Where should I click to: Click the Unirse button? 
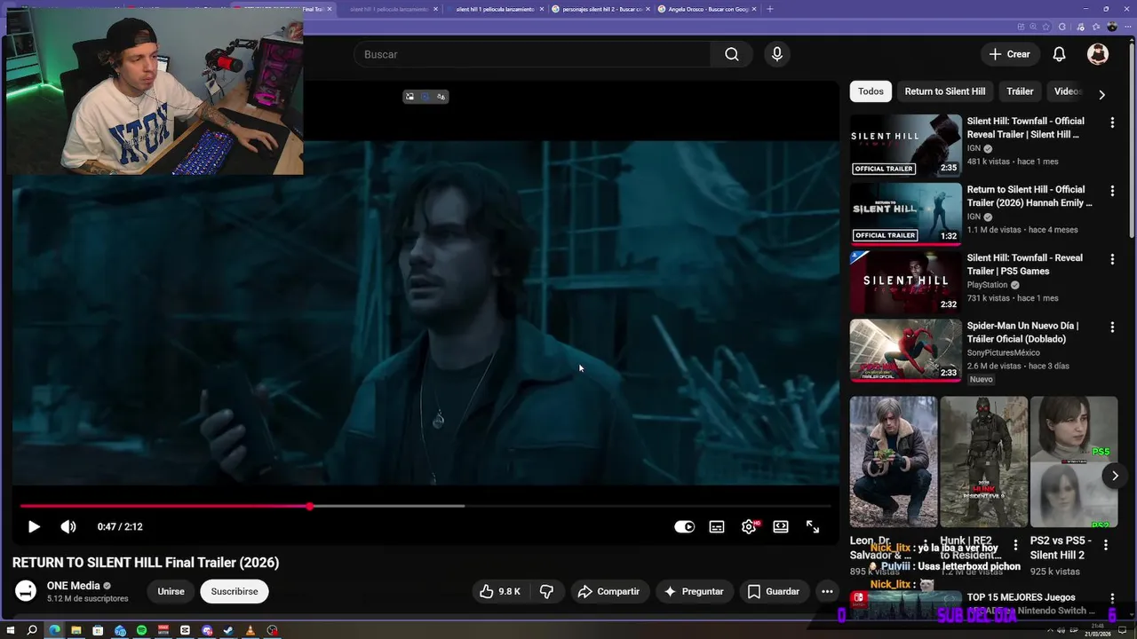171,591
